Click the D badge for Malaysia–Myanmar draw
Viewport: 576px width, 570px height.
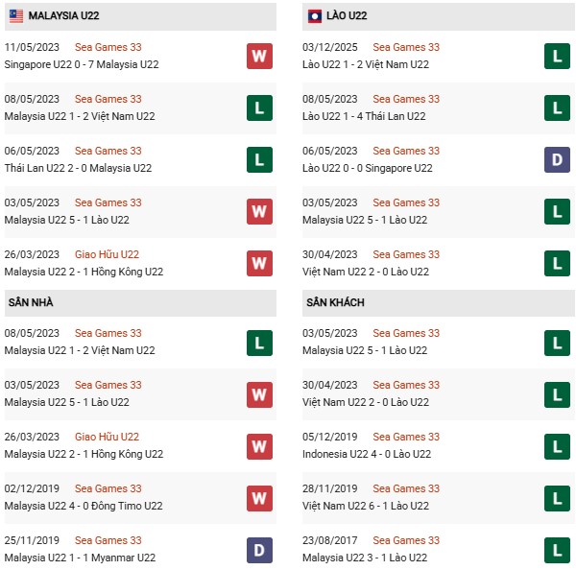point(259,549)
